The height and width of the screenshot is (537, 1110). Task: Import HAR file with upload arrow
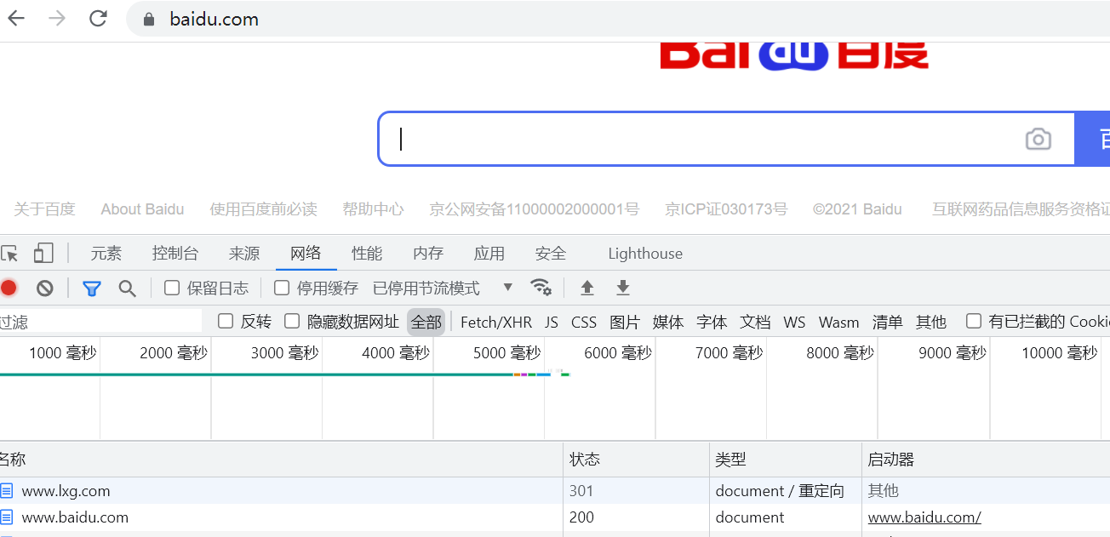click(587, 288)
